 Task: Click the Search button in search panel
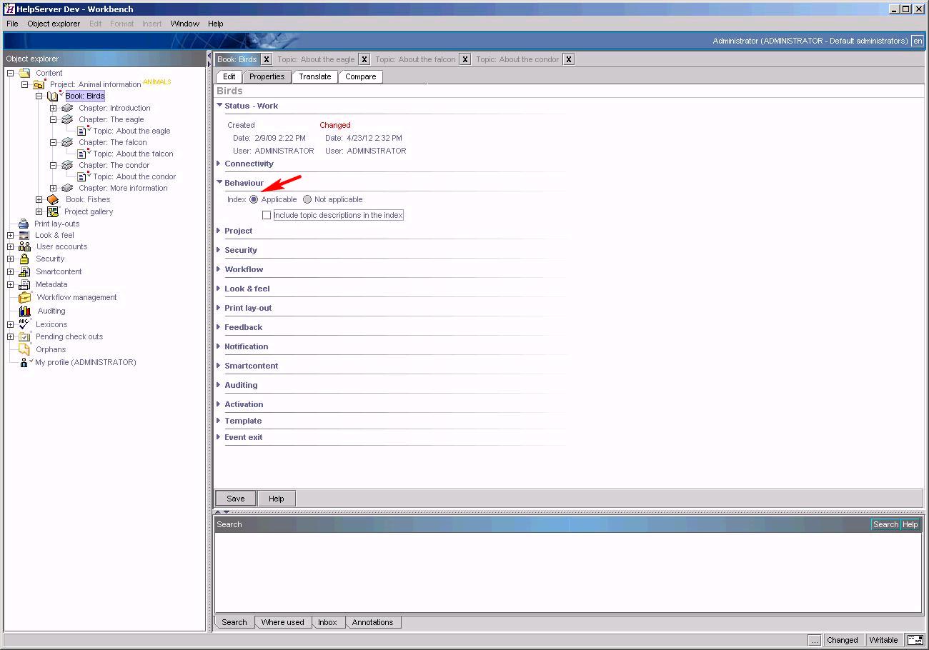tap(885, 524)
